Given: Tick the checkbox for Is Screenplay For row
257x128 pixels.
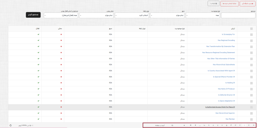Looking at the screenshot, I should click(x=251, y=34).
